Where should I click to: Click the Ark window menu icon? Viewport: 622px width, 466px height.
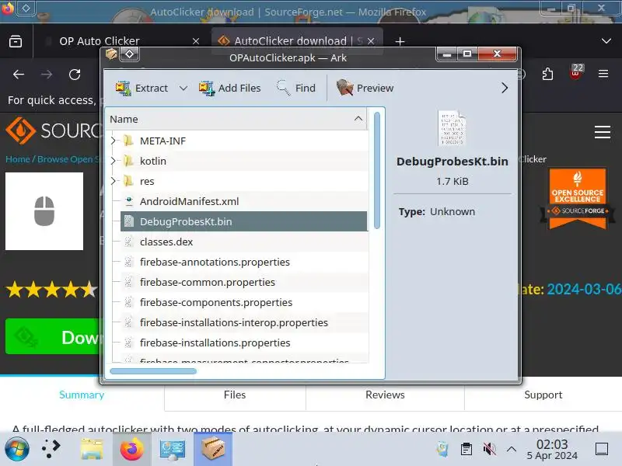111,54
